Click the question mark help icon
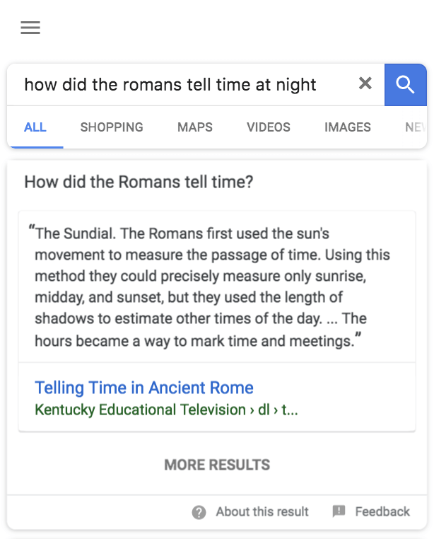Image resolution: width=434 pixels, height=539 pixels. click(199, 512)
